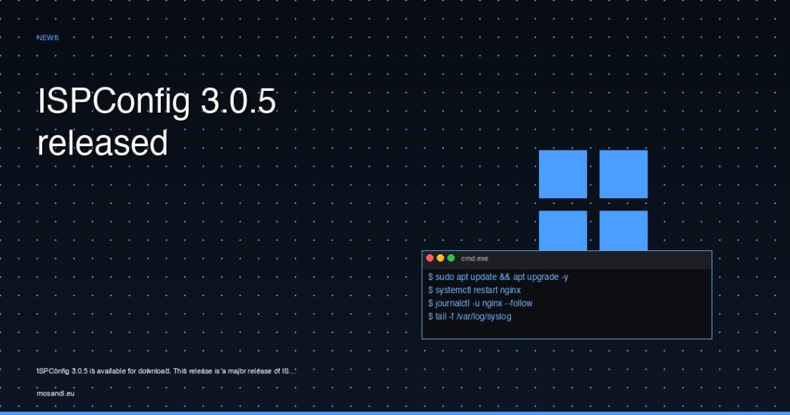The image size is (790, 415).
Task: Click the top-left blue square of logo
Action: 563,175
